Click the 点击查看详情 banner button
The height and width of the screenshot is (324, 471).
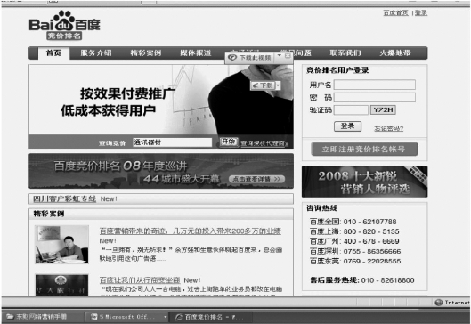click(x=256, y=179)
